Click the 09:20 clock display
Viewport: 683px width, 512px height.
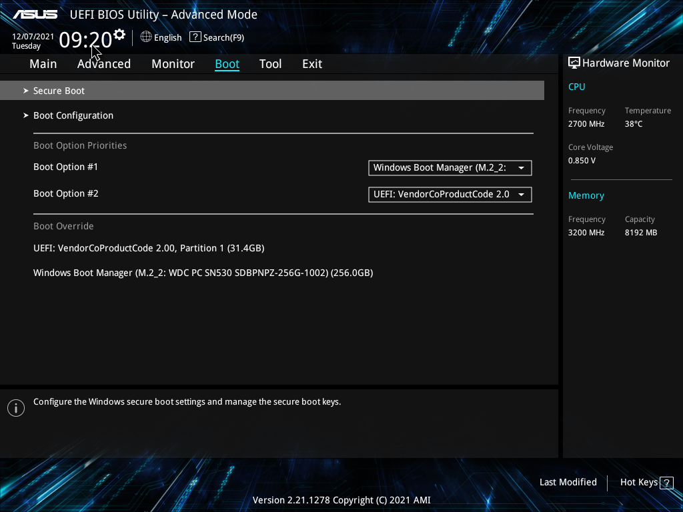(x=86, y=39)
